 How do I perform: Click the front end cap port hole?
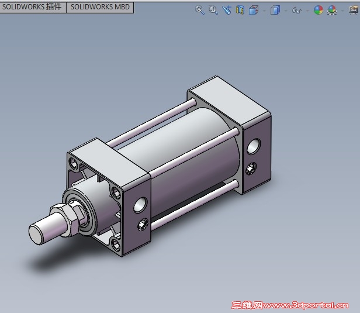[140, 205]
